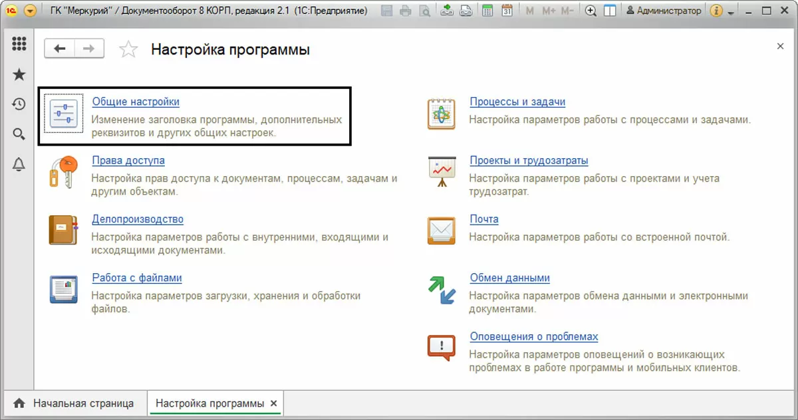
Task: Click description about встроенной почтой
Action: tap(600, 237)
